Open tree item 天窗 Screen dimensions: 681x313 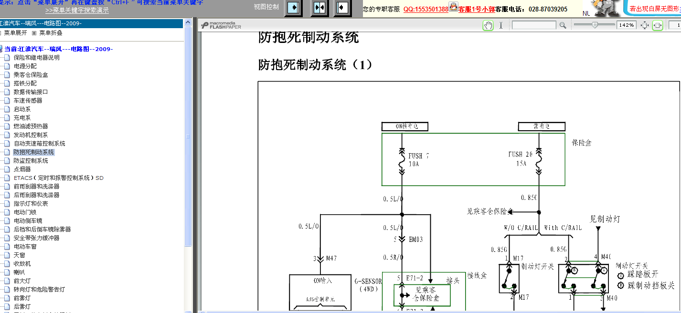pyautogui.click(x=19, y=255)
